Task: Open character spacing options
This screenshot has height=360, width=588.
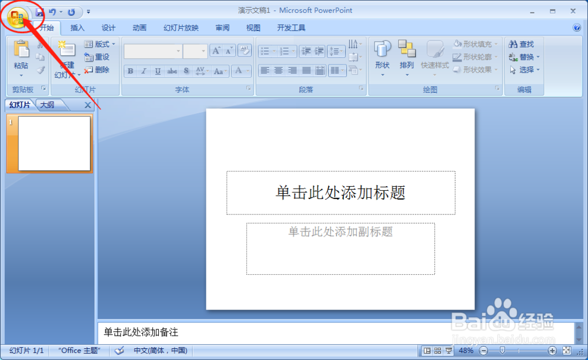Action: tap(201, 71)
